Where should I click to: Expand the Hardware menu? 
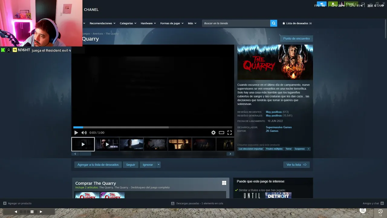pyautogui.click(x=148, y=23)
